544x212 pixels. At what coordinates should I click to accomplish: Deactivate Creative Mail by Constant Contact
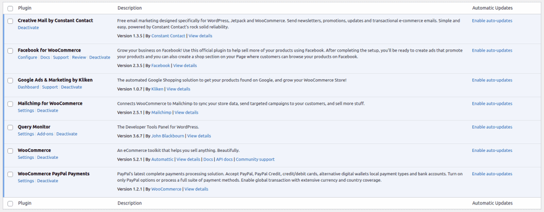tap(29, 28)
